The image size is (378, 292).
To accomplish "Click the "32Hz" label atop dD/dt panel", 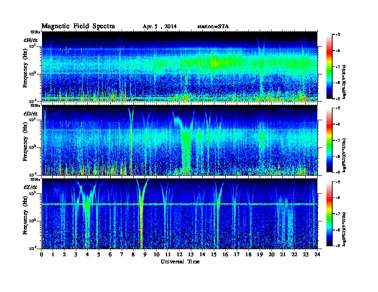I will click(35, 105).
